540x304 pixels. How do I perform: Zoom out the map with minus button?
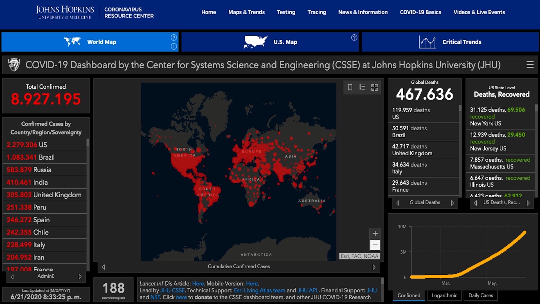point(375,245)
